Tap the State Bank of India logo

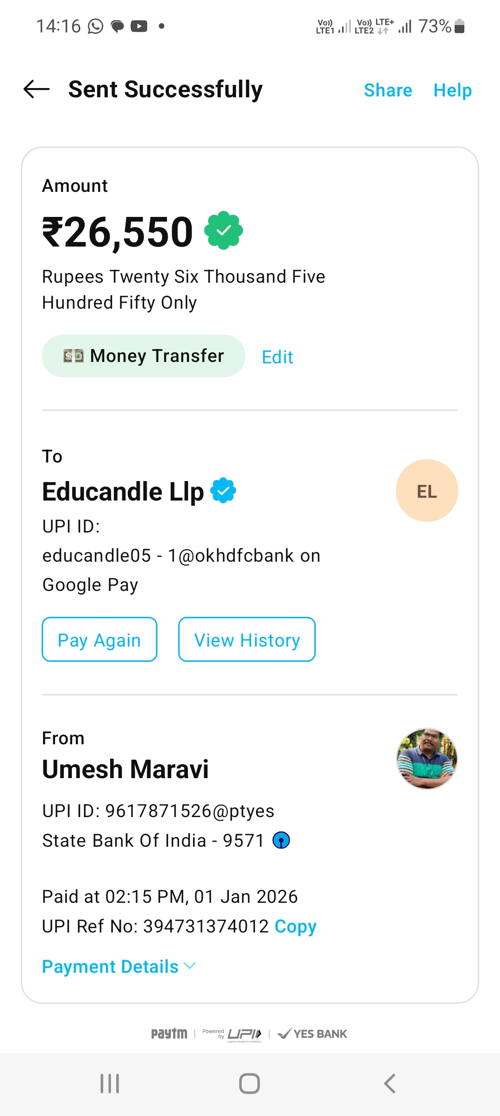[x=281, y=840]
